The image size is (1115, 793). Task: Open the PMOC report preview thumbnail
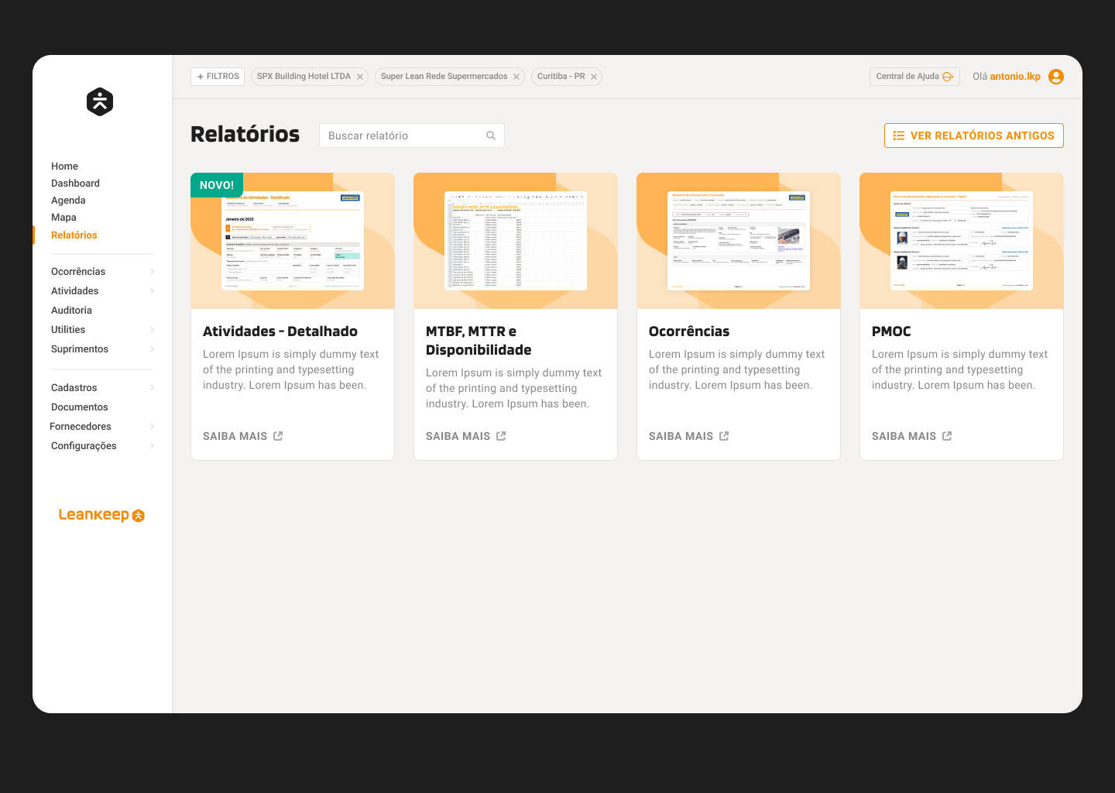pyautogui.click(x=961, y=241)
